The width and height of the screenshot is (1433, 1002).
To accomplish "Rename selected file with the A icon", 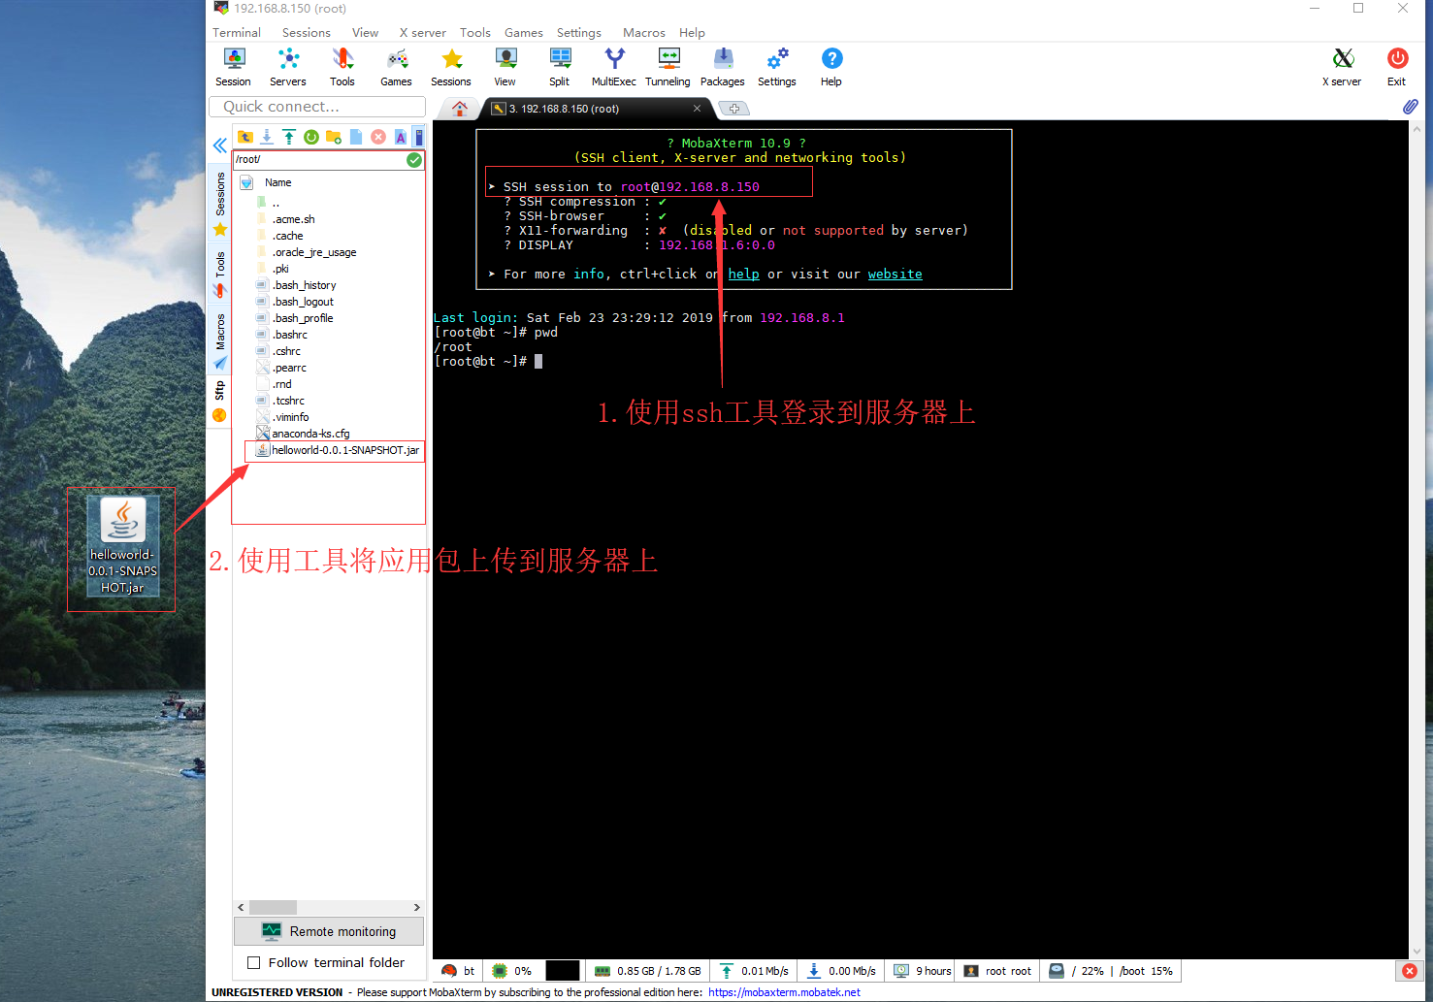I will pos(400,137).
